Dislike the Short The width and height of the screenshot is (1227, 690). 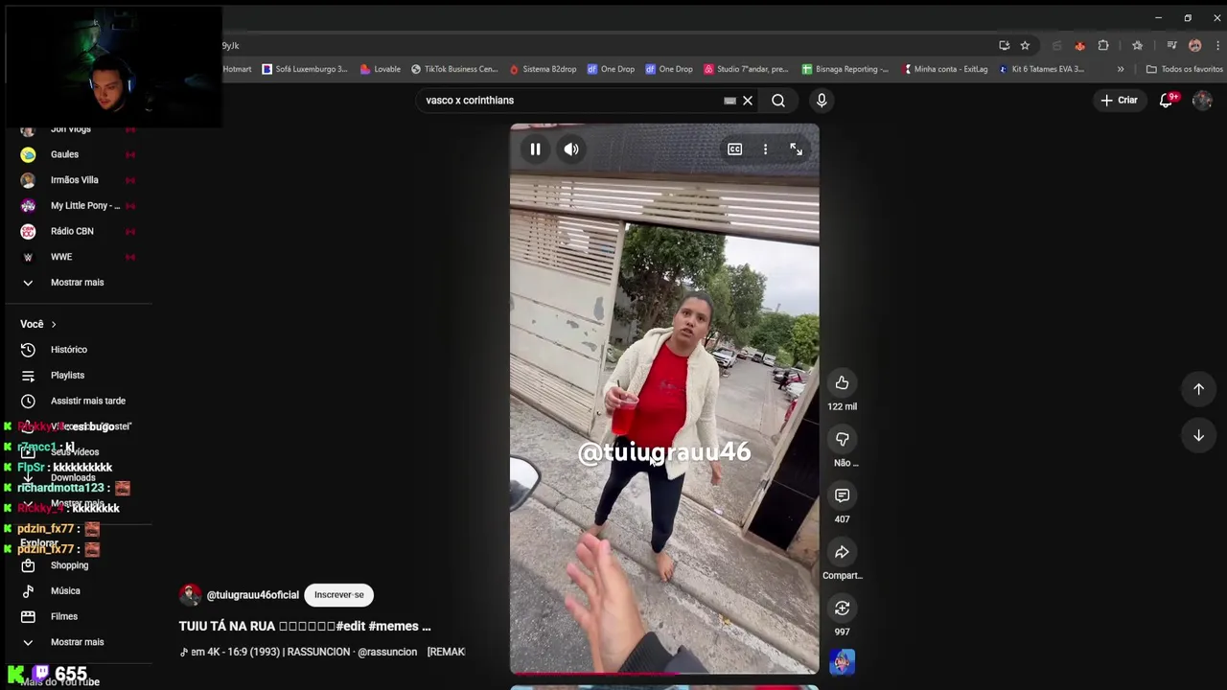coord(842,439)
